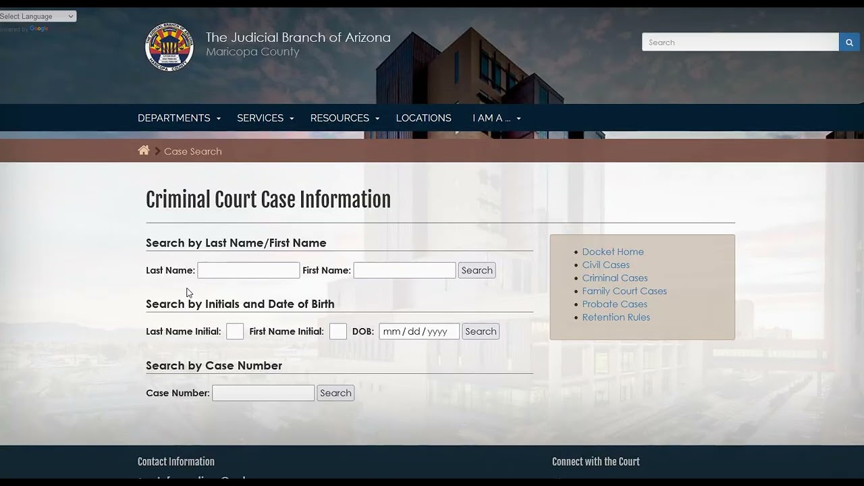Expand the RESOURCES menu
Image resolution: width=864 pixels, height=486 pixels.
[x=345, y=118]
